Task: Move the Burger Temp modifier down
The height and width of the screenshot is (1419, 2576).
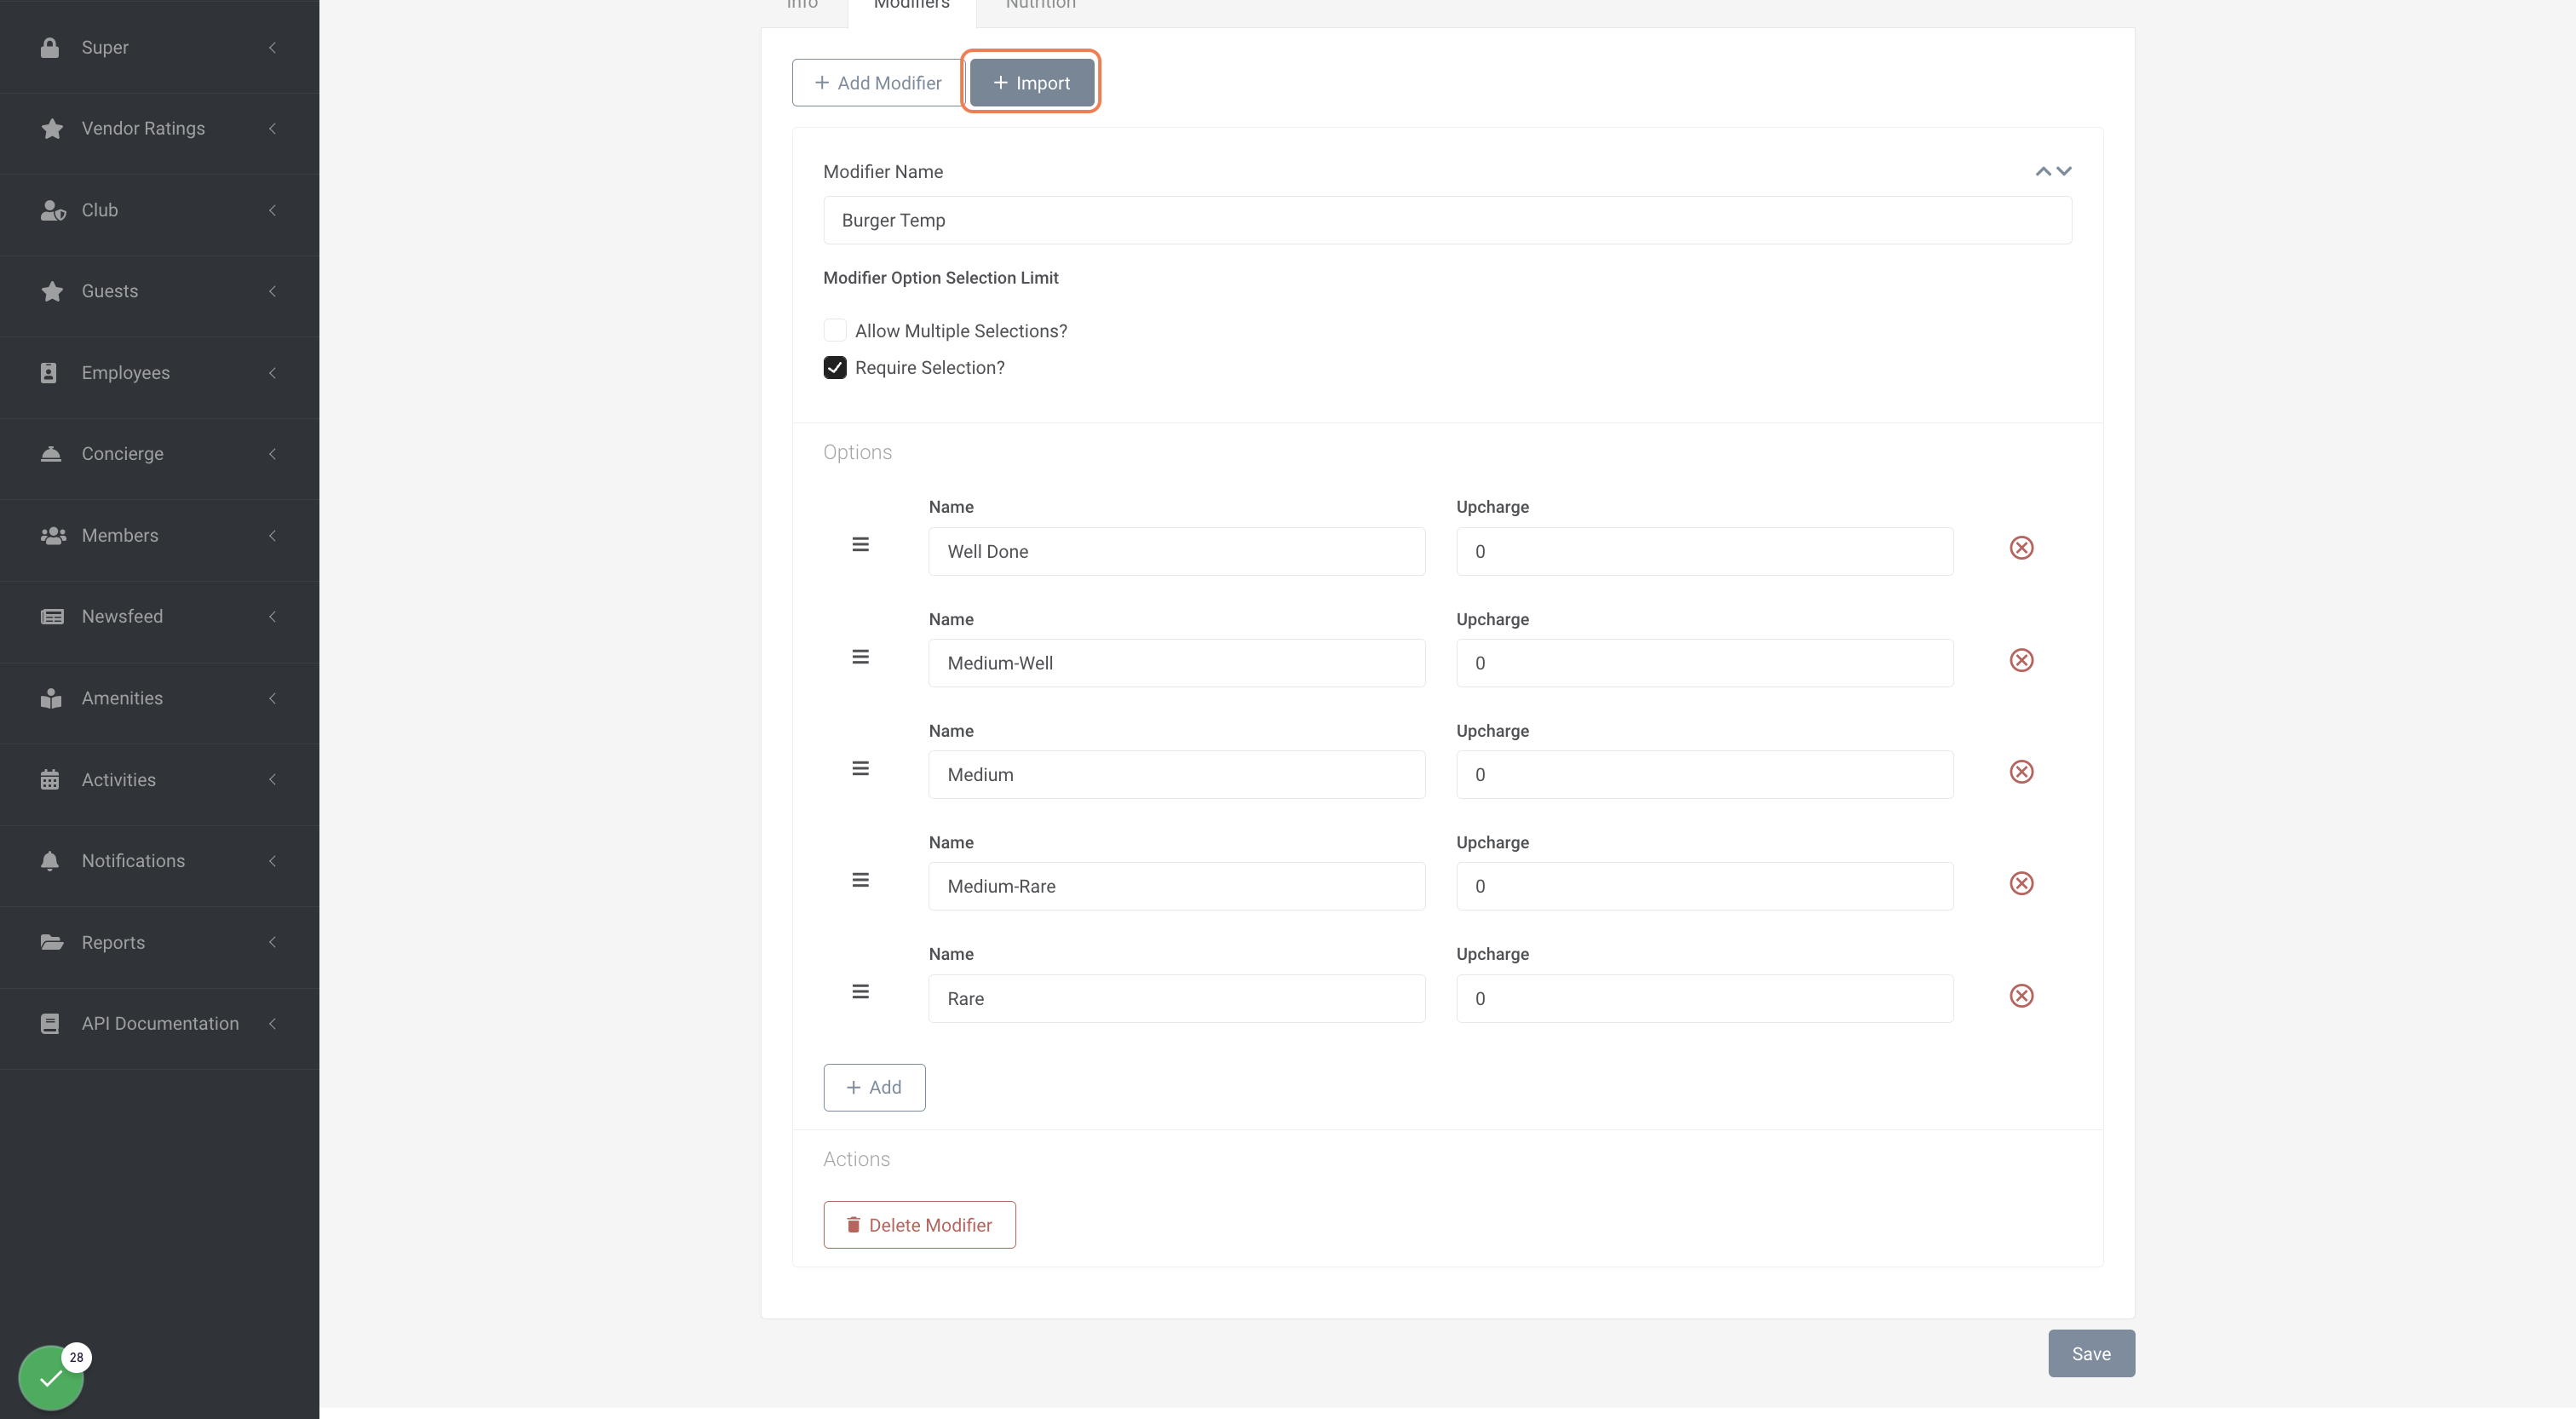Action: click(2064, 171)
